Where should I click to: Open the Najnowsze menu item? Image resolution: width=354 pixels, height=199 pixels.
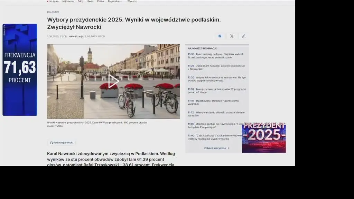(x=68, y=1)
